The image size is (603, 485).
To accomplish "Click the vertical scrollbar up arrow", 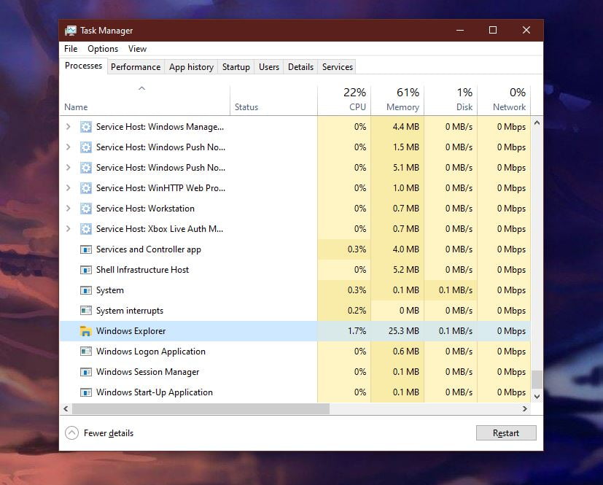I will tap(537, 123).
